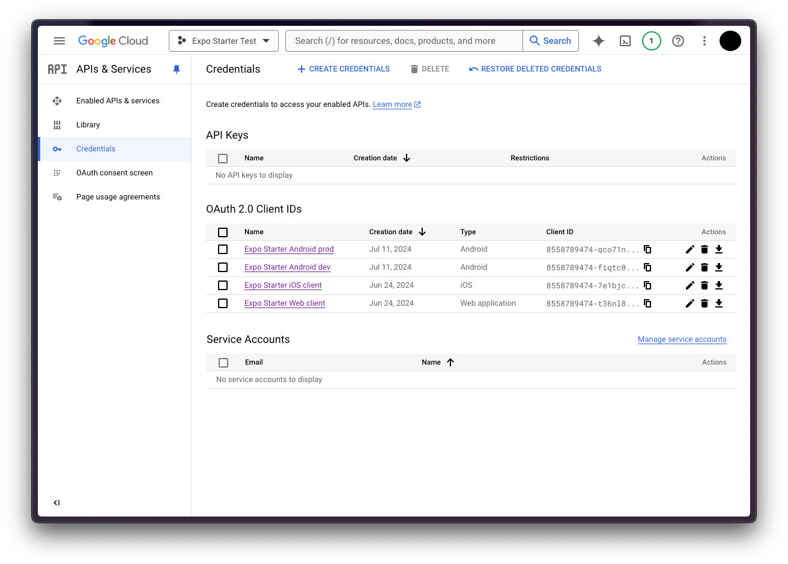Copy client ID for Expo Starter iOS client
This screenshot has height=564, width=788.
click(647, 285)
